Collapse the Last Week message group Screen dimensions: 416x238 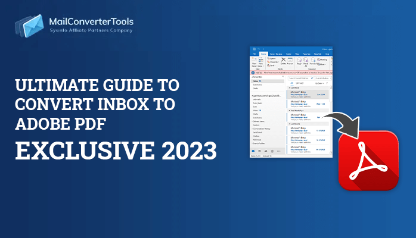pos(290,88)
